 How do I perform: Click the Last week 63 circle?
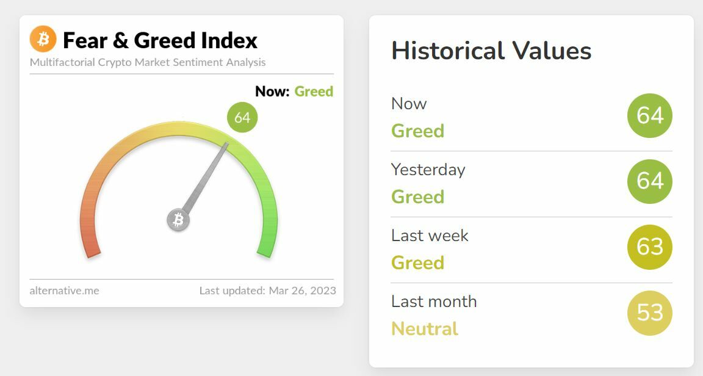coord(649,247)
